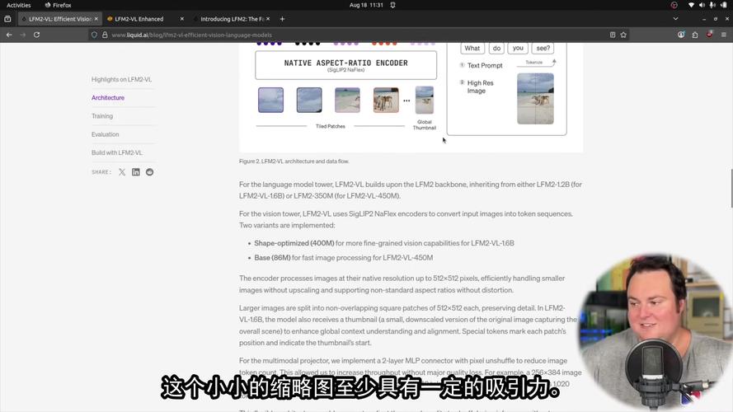733x412 pixels.
Task: Select the LFM2-VL Efficient Vision tab
Action: [x=59, y=19]
